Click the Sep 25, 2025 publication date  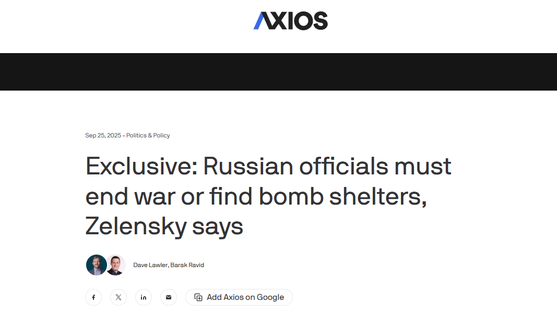103,135
